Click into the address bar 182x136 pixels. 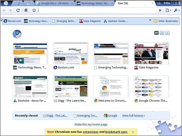point(97,10)
